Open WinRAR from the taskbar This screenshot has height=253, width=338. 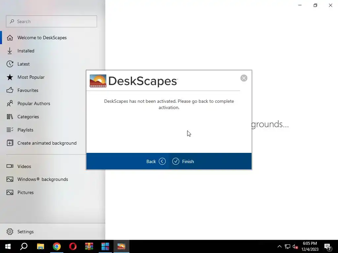(x=89, y=246)
